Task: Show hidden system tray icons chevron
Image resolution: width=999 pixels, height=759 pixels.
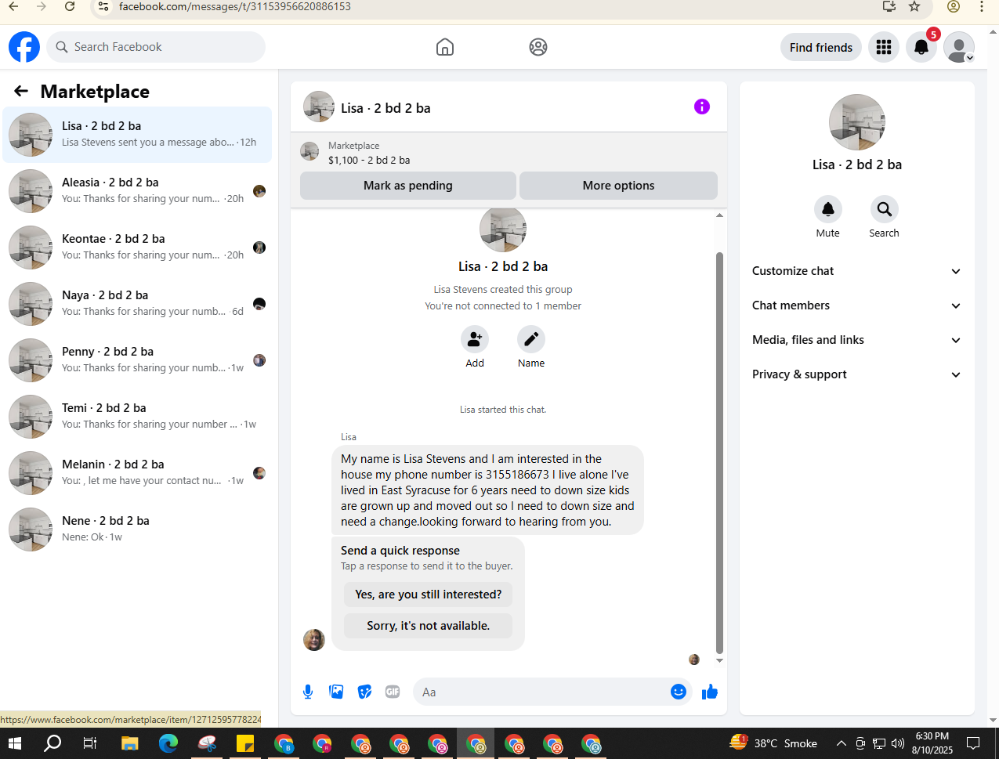Action: point(841,743)
